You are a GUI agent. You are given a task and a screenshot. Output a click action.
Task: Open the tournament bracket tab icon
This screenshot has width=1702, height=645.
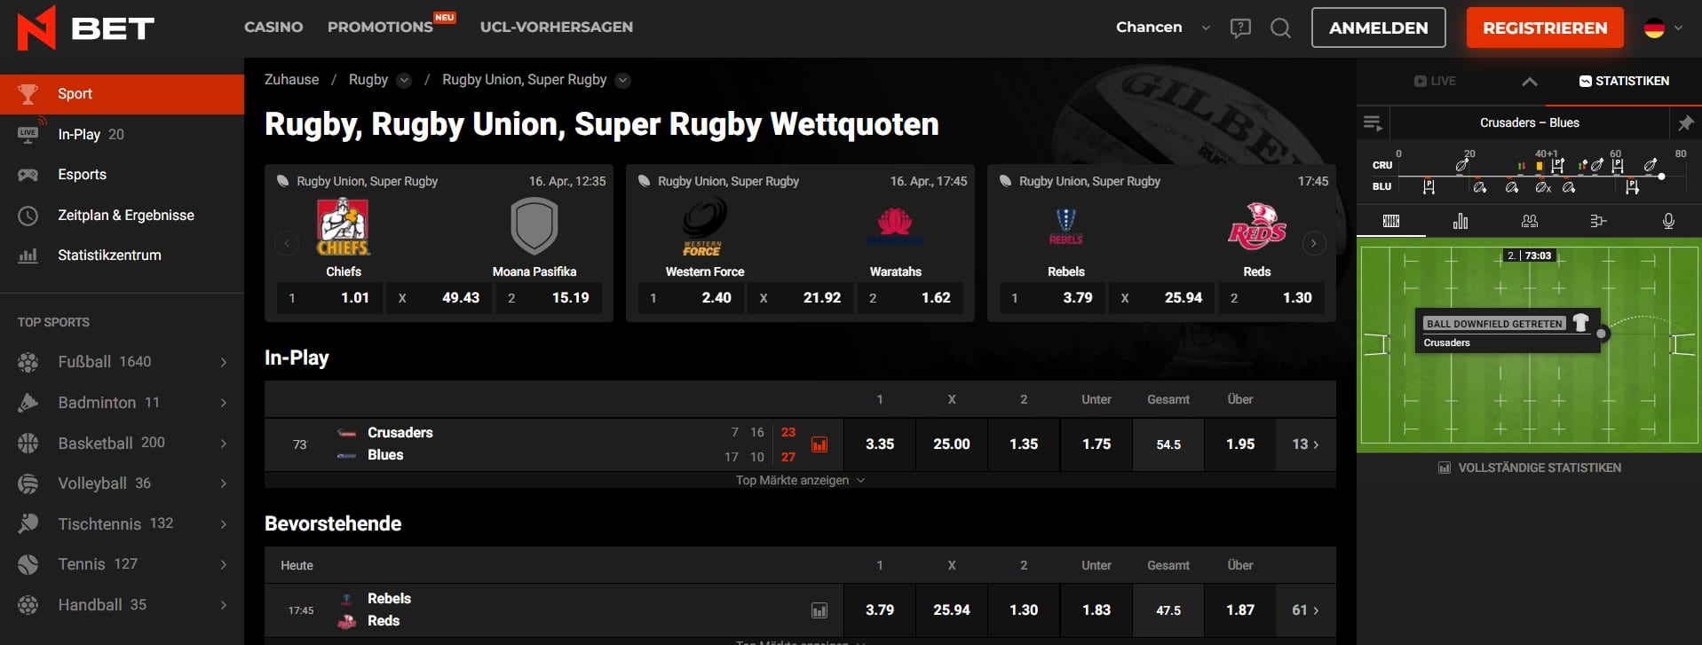point(1598,221)
